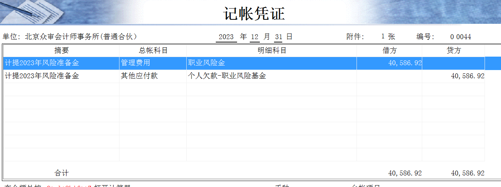Click the voucher number 0044 beside 编号

point(461,37)
